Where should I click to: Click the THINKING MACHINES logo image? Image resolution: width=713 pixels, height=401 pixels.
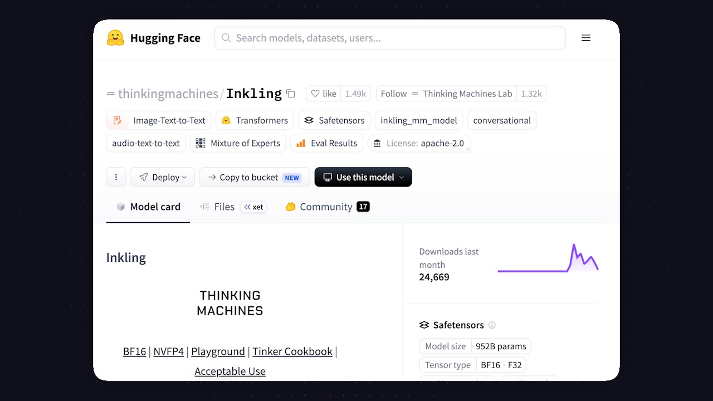coord(230,303)
